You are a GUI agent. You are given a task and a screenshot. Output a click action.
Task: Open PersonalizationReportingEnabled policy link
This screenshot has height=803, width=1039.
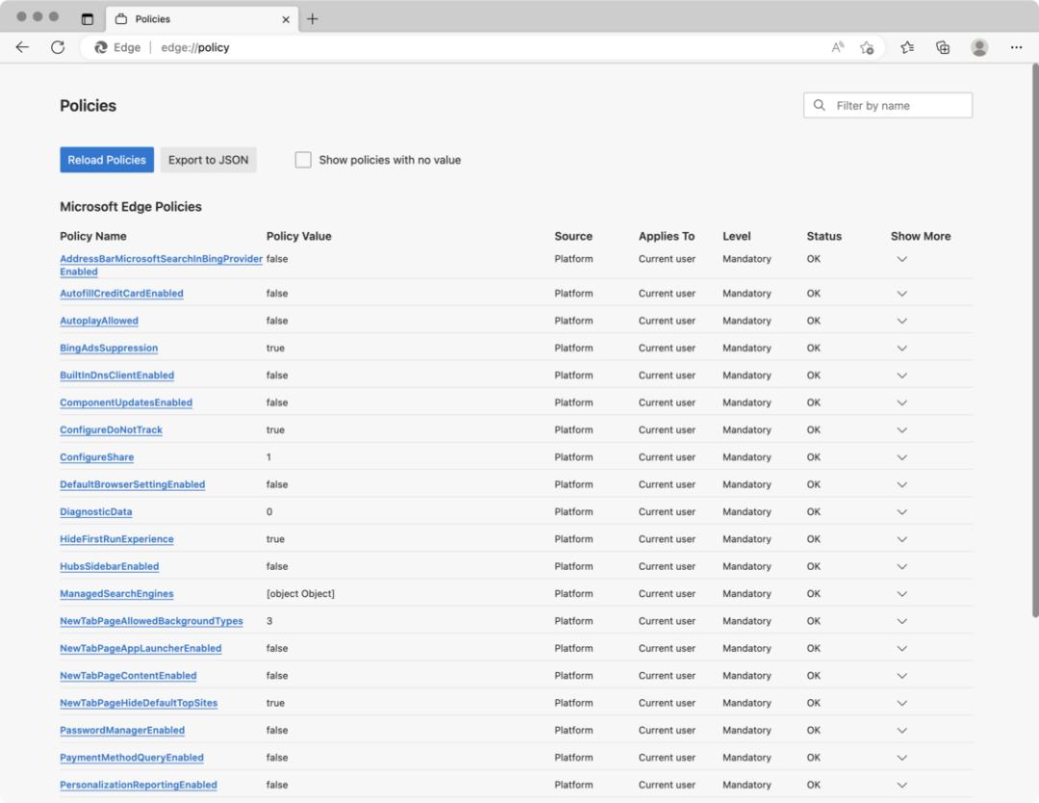pos(139,785)
